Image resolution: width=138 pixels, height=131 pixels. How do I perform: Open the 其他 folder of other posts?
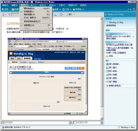coord(110,56)
